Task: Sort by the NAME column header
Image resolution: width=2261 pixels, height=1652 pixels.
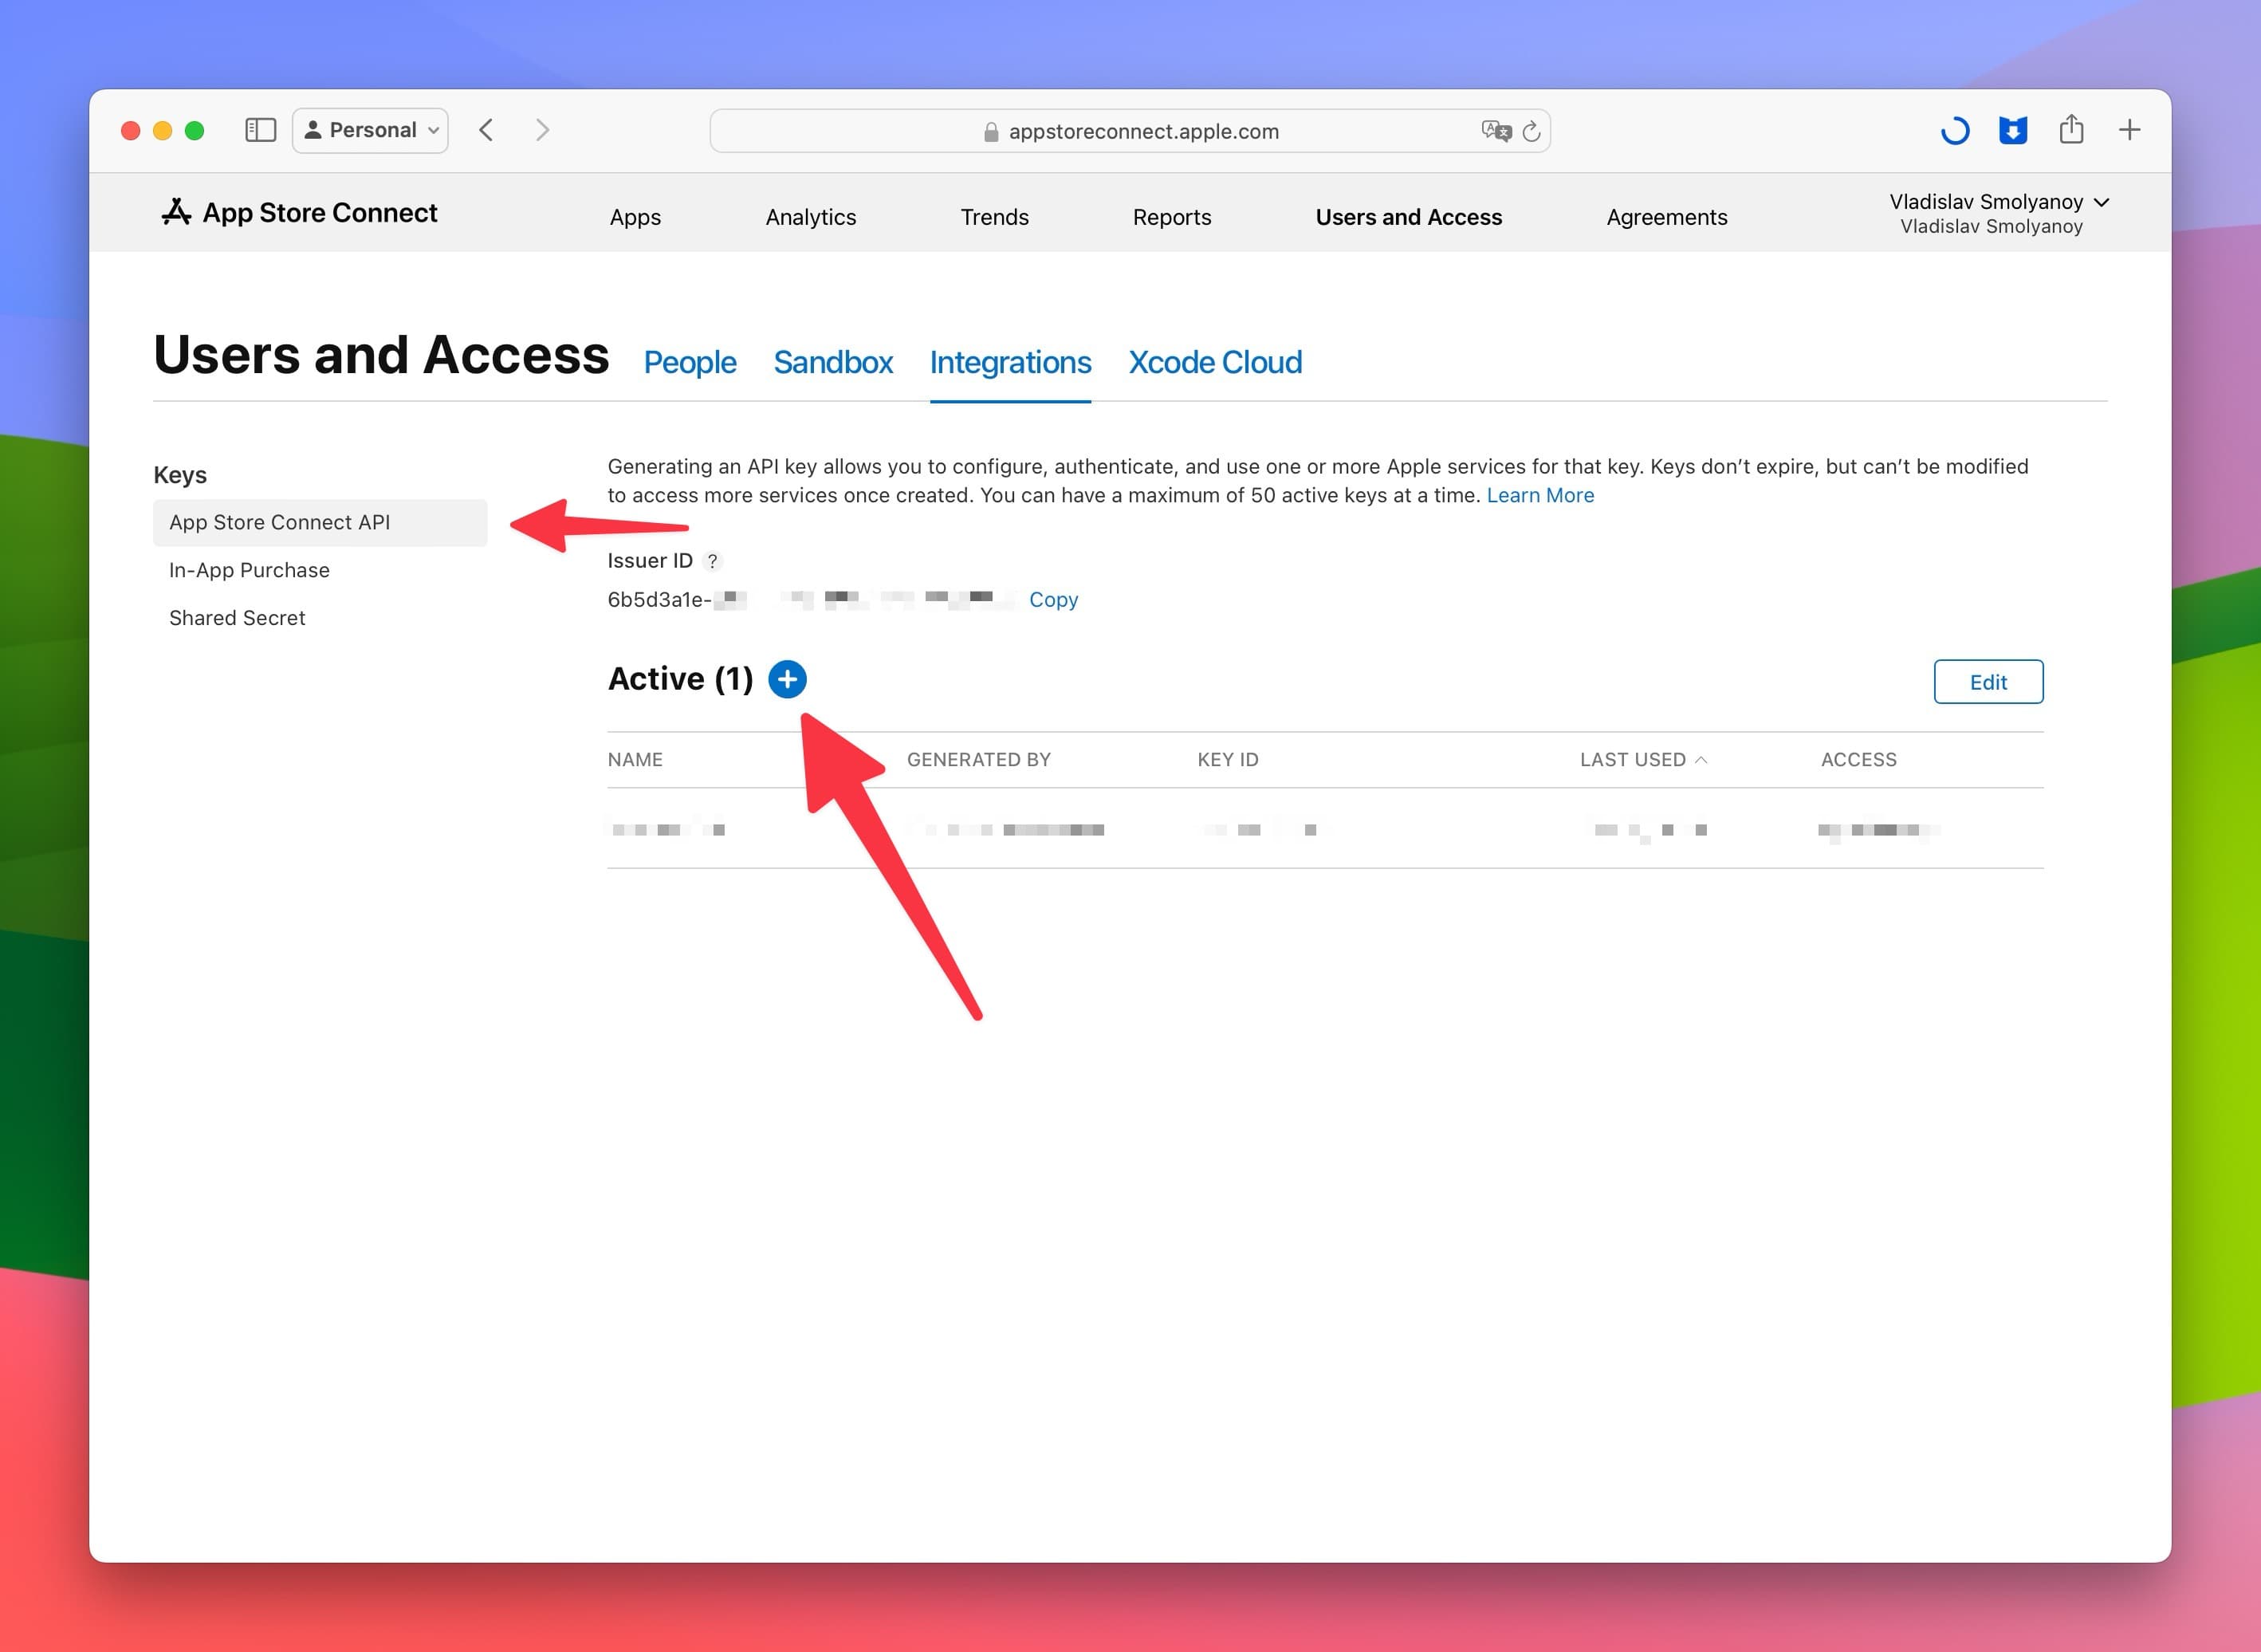Action: 635,760
